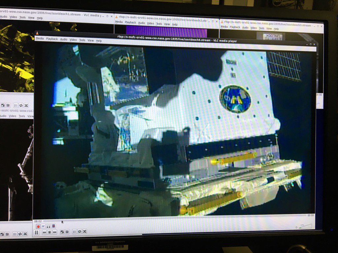Click Next media button in front VLC window
This screenshot has width=338, height=253.
54,232
